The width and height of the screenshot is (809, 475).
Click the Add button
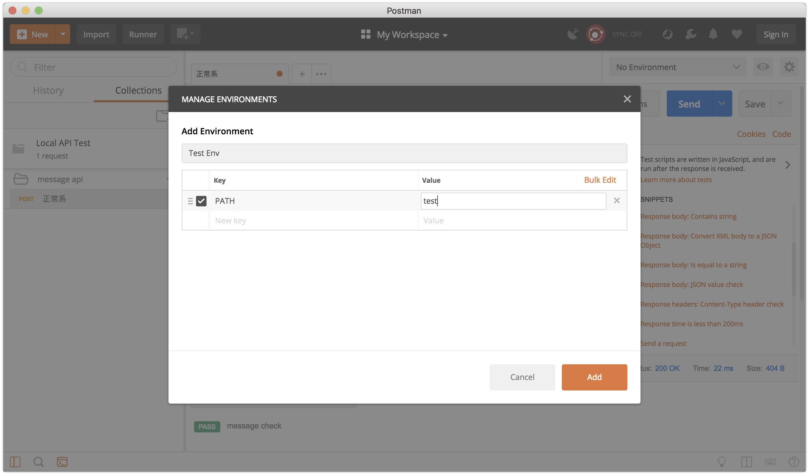(594, 377)
